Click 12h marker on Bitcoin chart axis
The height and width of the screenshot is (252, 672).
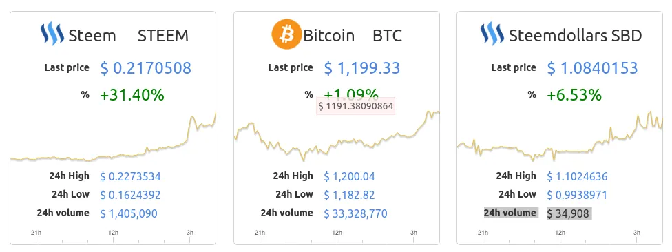337,233
